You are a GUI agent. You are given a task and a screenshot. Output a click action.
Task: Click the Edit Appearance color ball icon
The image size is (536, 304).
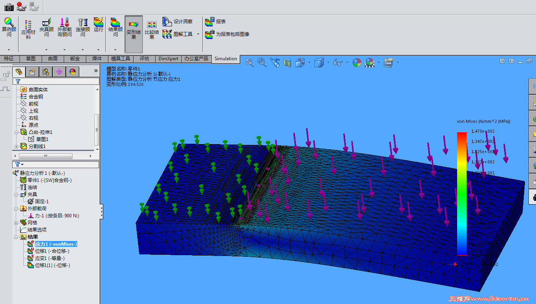[x=357, y=62]
